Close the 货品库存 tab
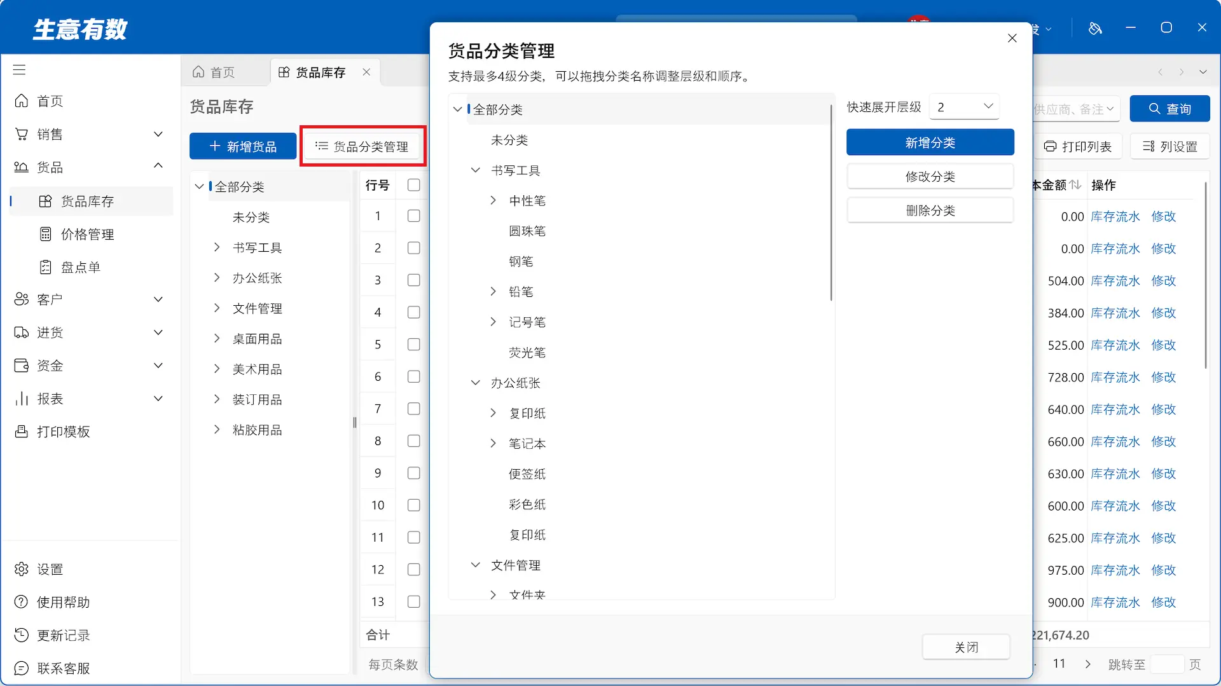 (x=366, y=72)
